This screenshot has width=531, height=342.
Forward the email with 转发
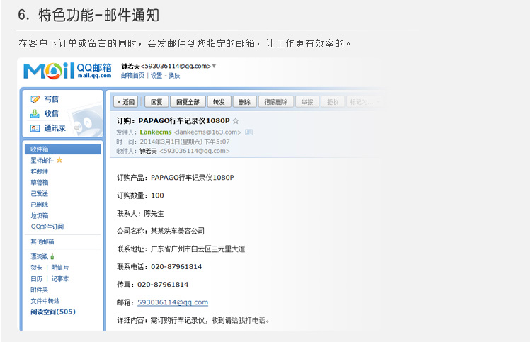tap(219, 102)
